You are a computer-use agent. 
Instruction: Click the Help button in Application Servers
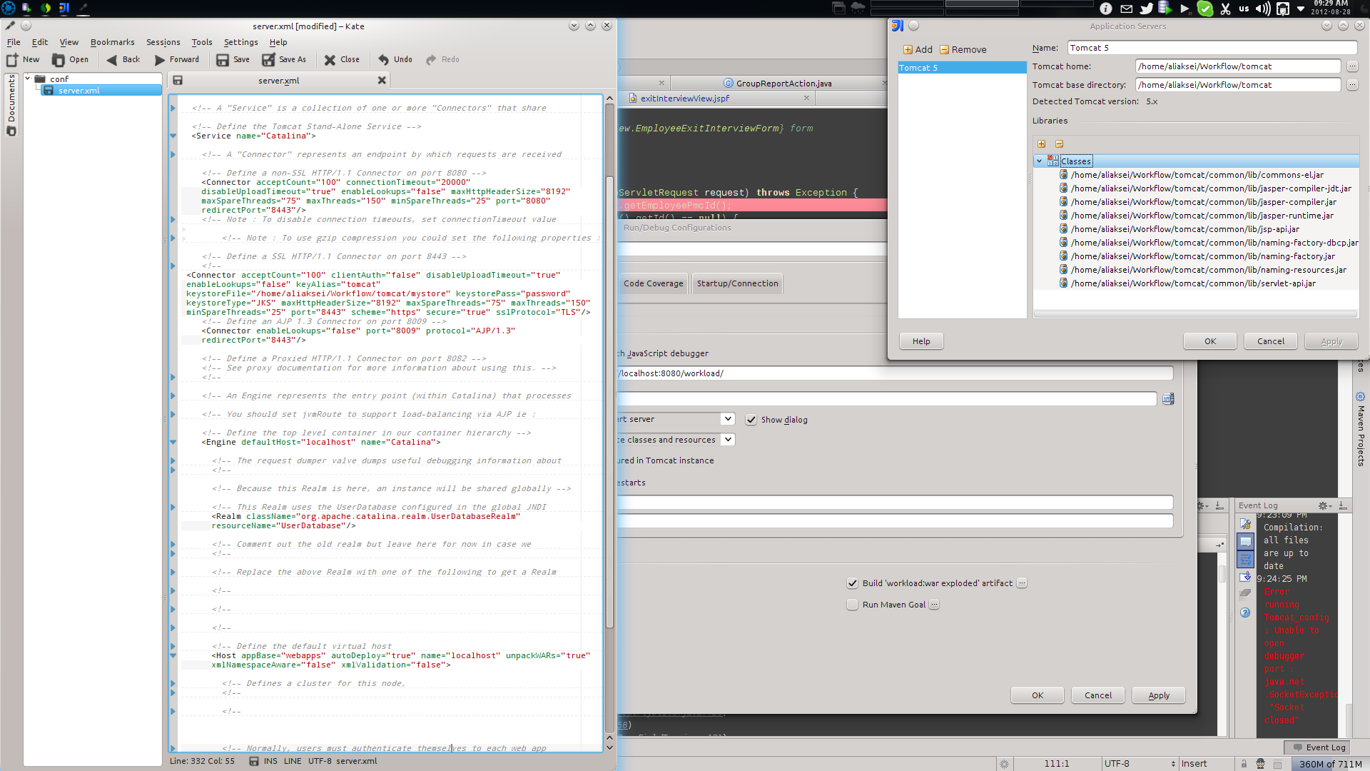coord(920,341)
